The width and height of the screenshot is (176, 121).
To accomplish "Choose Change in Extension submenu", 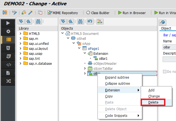I will [156, 96].
